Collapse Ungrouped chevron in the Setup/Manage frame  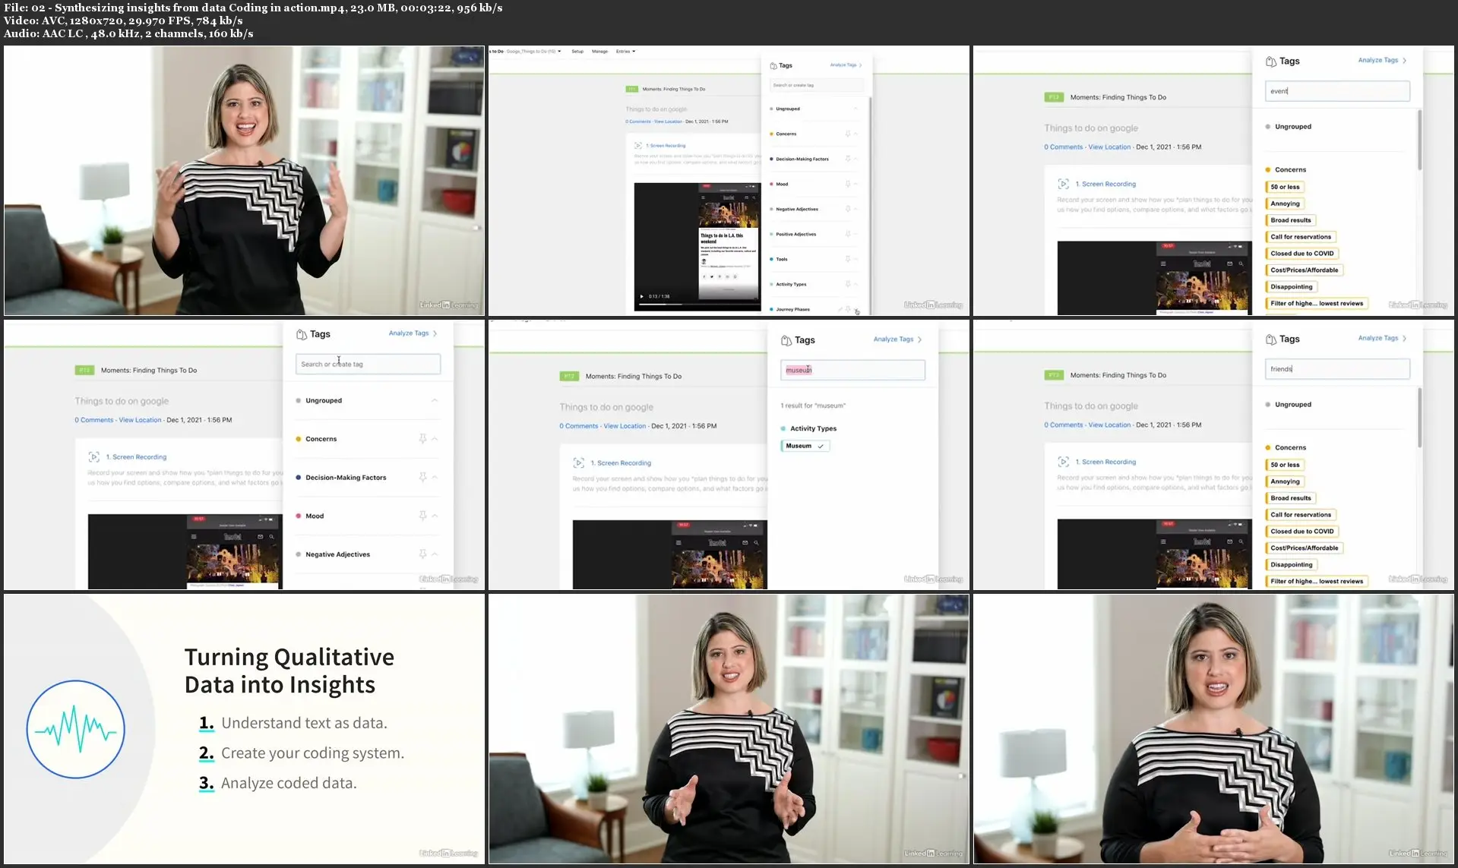(856, 109)
